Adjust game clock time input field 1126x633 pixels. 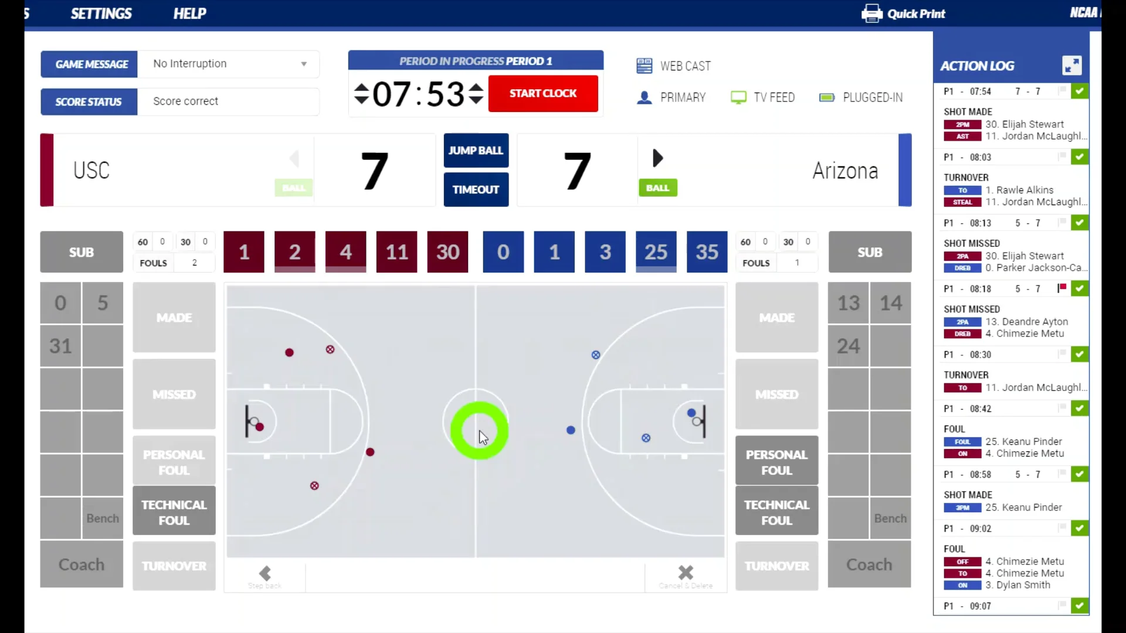(418, 93)
